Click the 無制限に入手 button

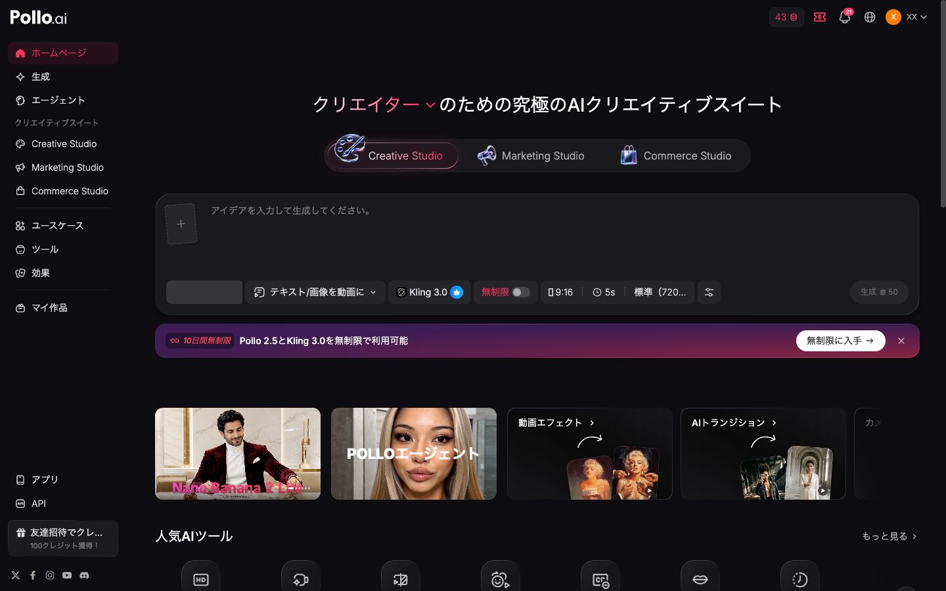click(840, 341)
